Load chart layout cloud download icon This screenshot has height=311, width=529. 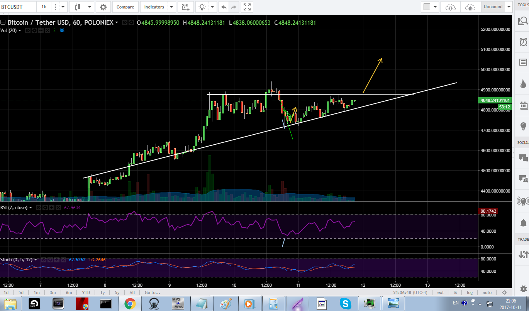tap(451, 7)
